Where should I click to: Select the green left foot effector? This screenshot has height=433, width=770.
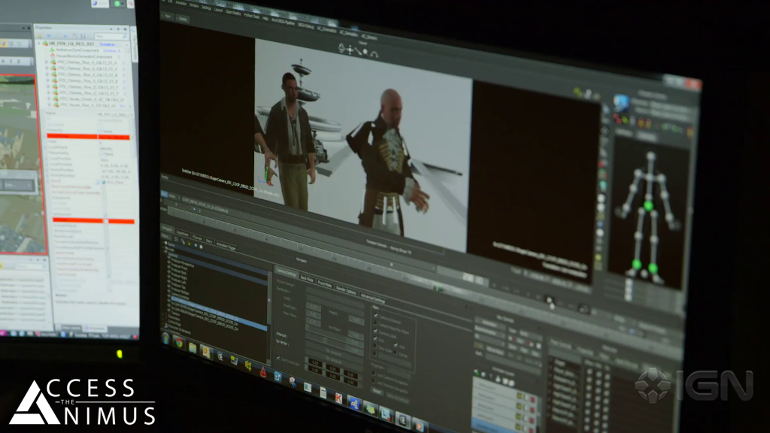[x=654, y=268]
